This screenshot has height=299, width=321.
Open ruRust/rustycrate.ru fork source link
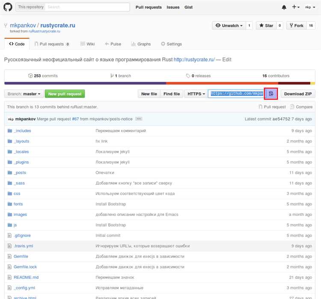(44, 31)
